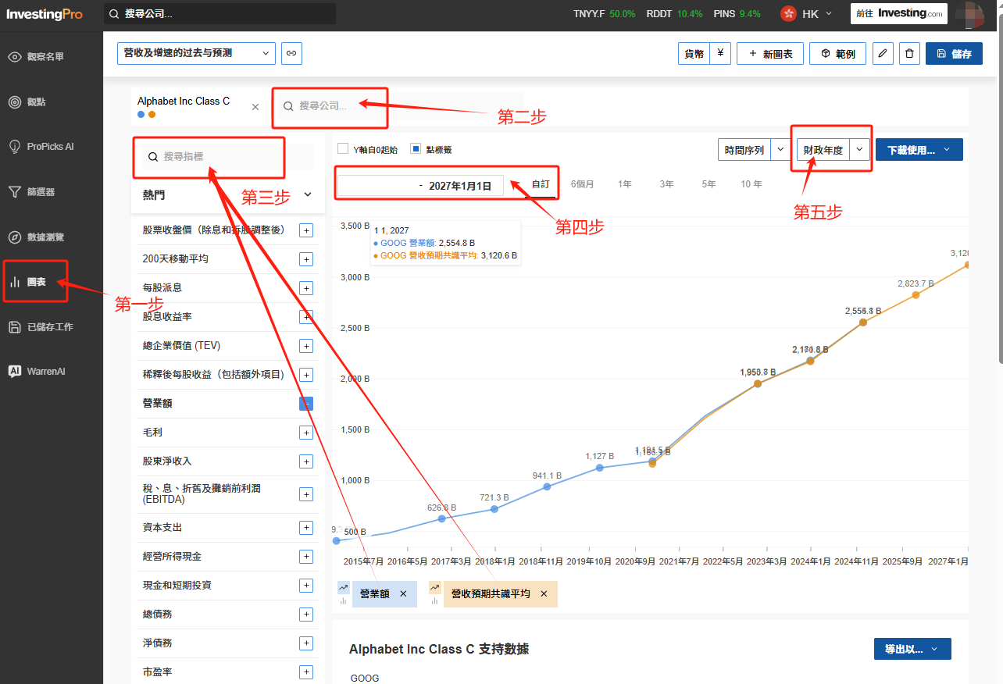This screenshot has height=684, width=1003.
Task: Select the 6個月 time range
Action: tap(582, 184)
